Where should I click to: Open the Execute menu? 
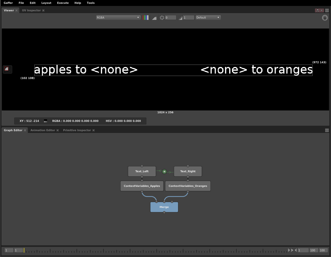coord(63,3)
